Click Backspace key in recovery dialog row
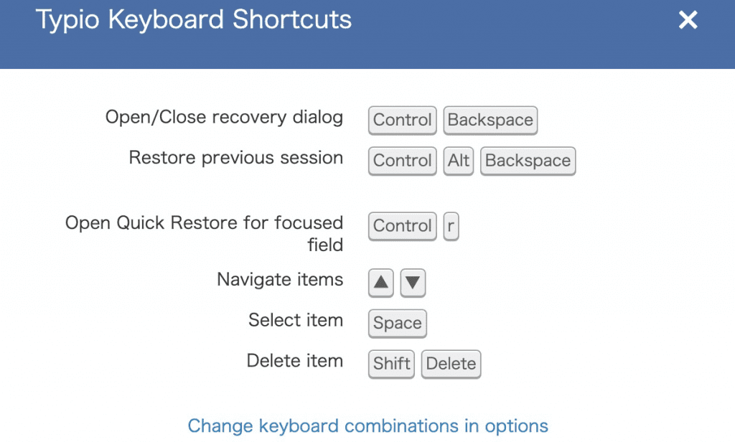The image size is (735, 442). tap(490, 120)
